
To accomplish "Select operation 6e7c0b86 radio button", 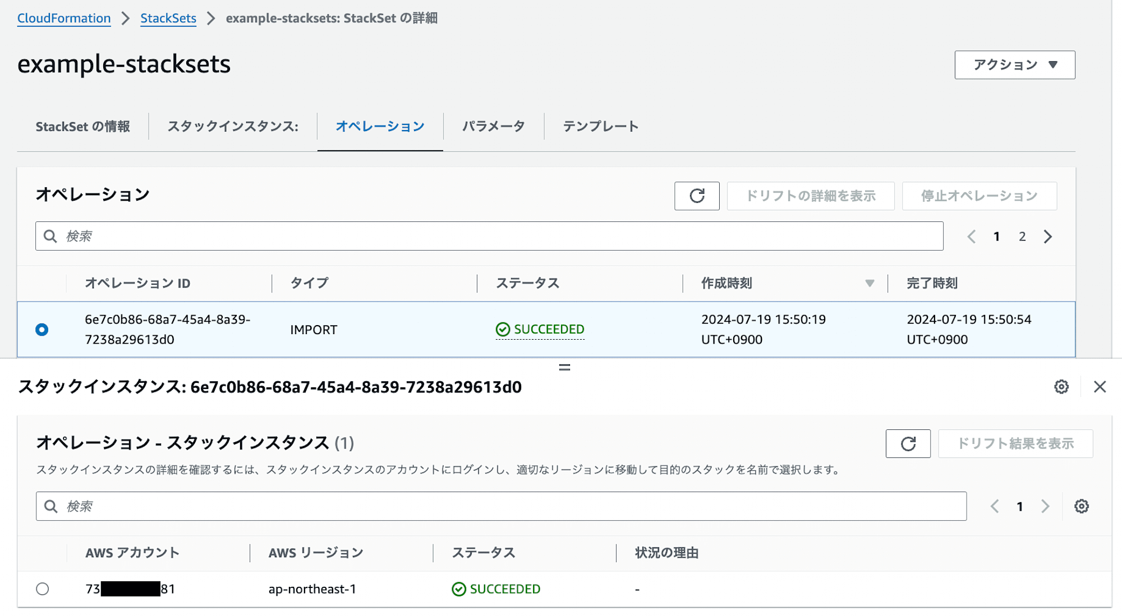I will [42, 330].
